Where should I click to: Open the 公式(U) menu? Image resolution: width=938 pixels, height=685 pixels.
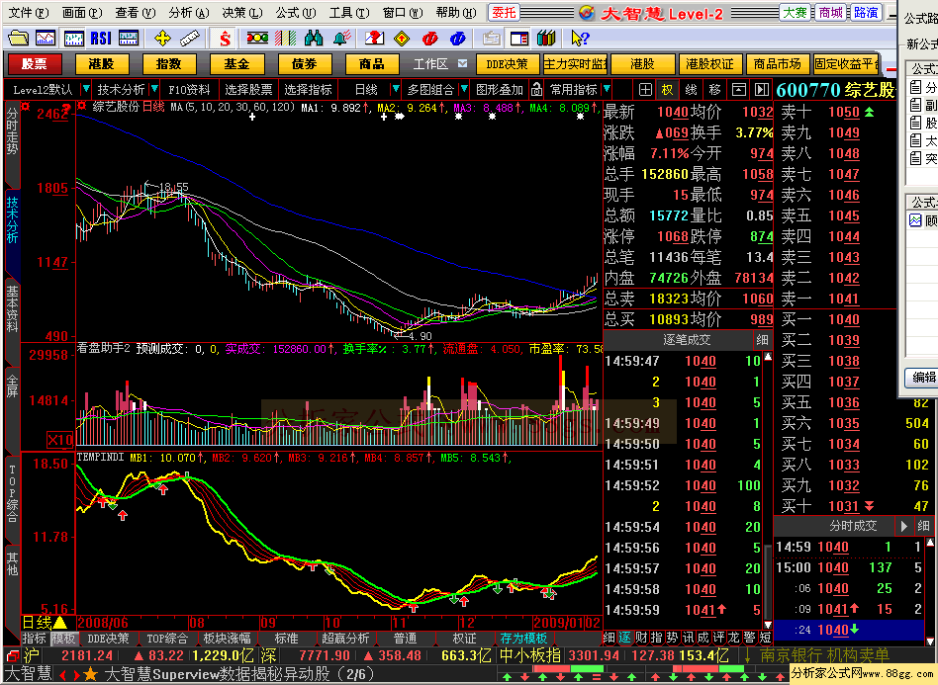point(295,12)
